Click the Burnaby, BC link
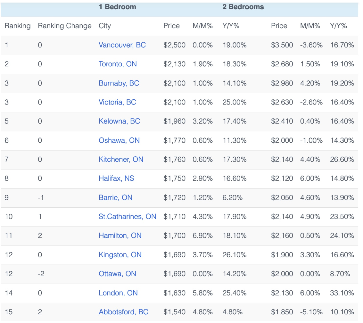This screenshot has width=363, height=323. tap(119, 83)
